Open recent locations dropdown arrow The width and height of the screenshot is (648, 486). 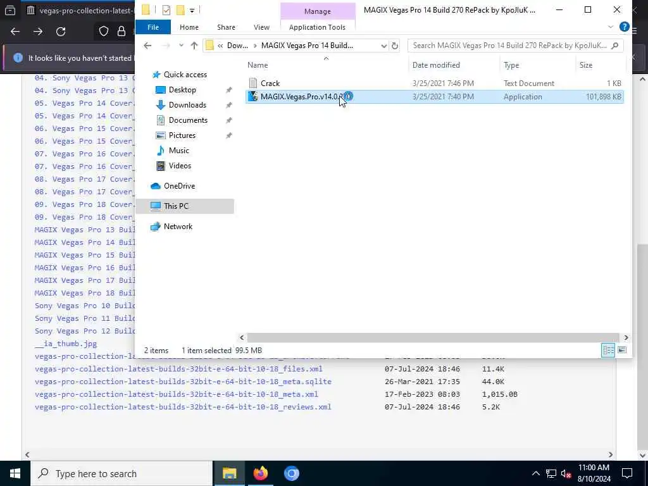coord(181,46)
